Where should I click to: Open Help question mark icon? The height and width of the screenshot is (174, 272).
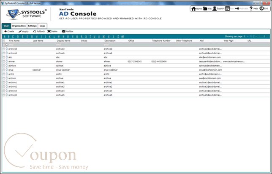pyautogui.click(x=251, y=8)
